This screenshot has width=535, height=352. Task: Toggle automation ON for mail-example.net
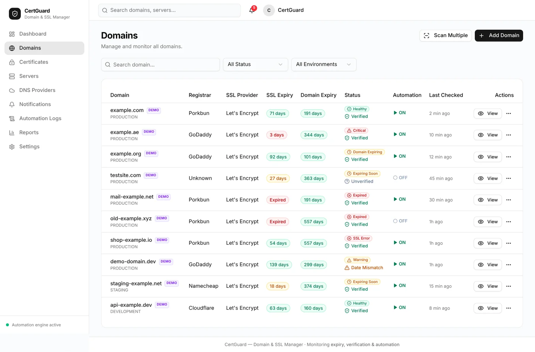(x=400, y=199)
